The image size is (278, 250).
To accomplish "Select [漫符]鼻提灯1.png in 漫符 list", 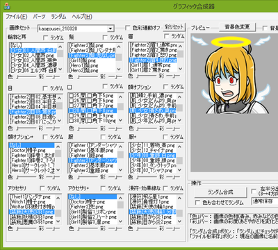I will pyautogui.click(x=153, y=201).
